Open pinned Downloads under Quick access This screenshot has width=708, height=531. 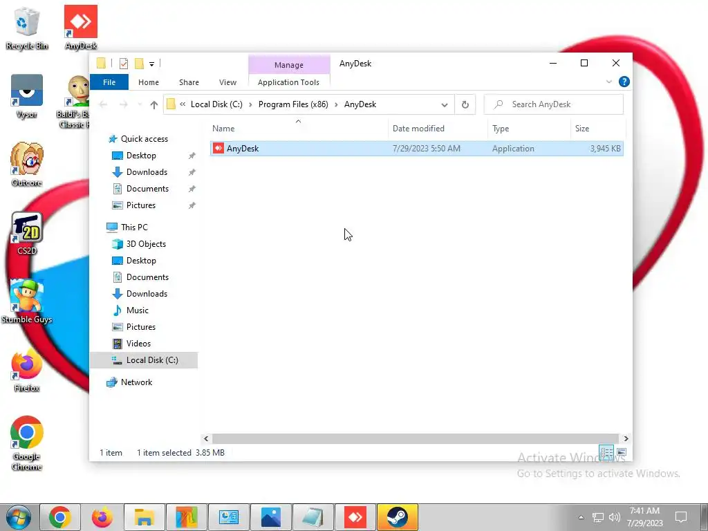(x=147, y=172)
